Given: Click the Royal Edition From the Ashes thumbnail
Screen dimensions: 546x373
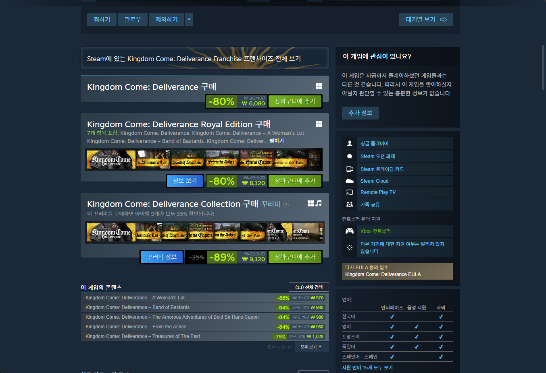Looking at the screenshot, I should [x=222, y=160].
